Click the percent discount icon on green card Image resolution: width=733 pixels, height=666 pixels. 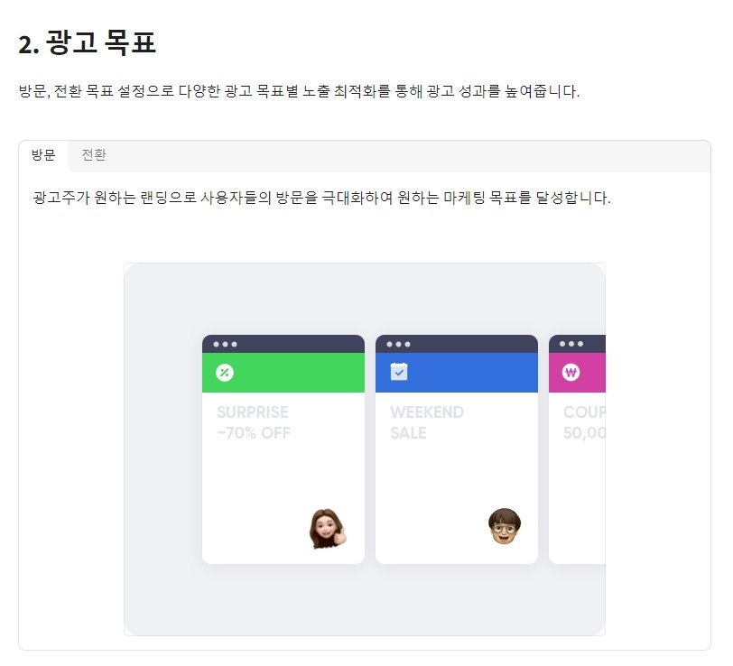[224, 373]
